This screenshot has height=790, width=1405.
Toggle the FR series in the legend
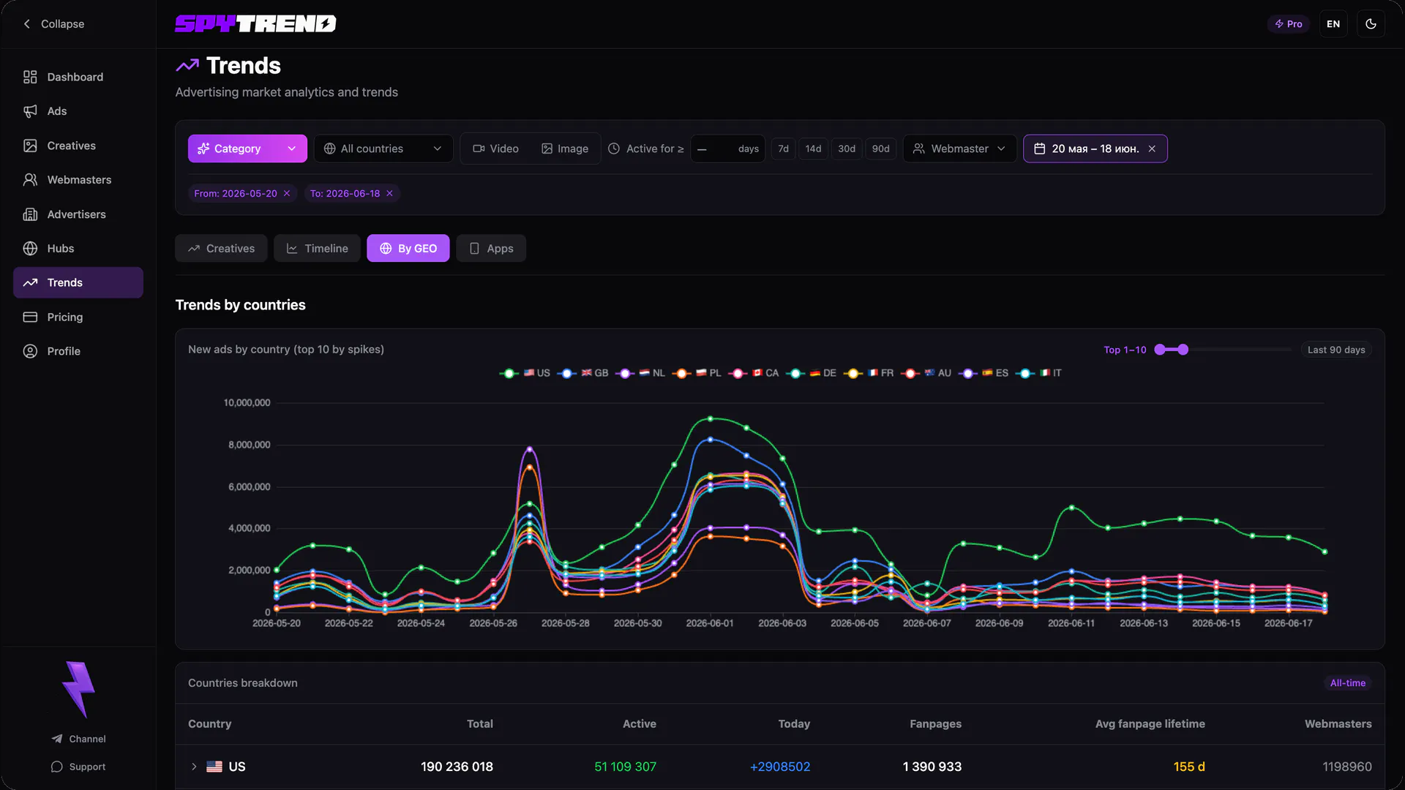pos(869,373)
